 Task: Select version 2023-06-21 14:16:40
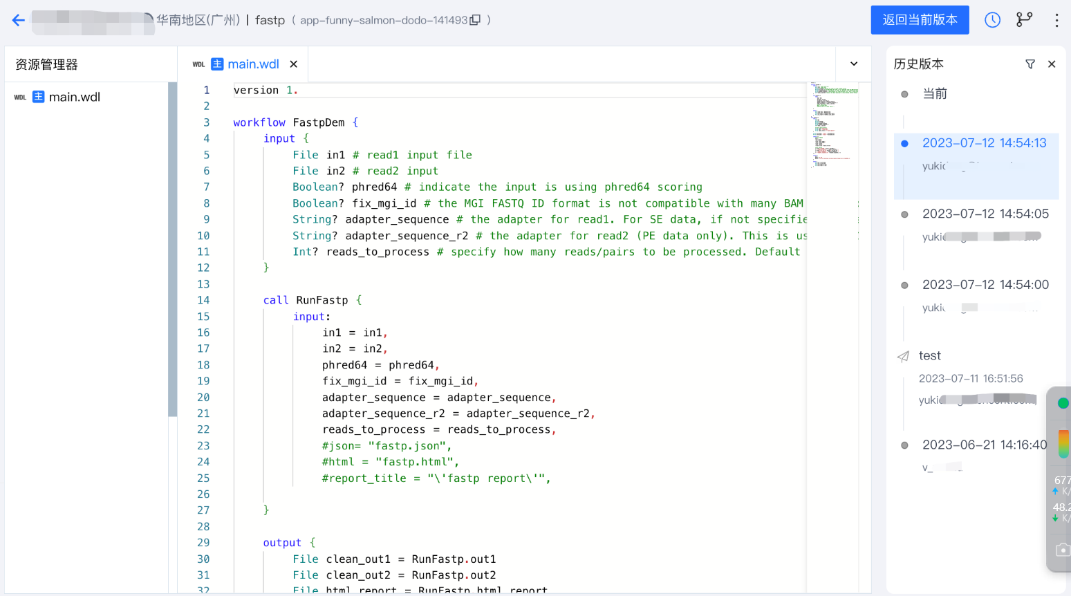[x=984, y=445]
